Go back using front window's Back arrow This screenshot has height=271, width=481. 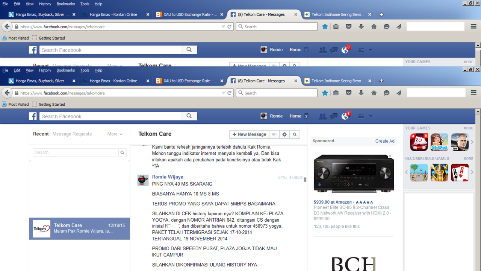tap(7, 93)
